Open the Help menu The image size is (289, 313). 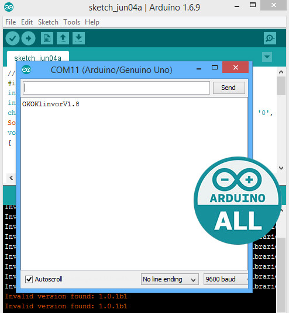(x=92, y=22)
